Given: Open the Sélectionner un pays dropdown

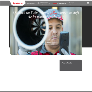Looking at the screenshot, I should pos(44,3).
